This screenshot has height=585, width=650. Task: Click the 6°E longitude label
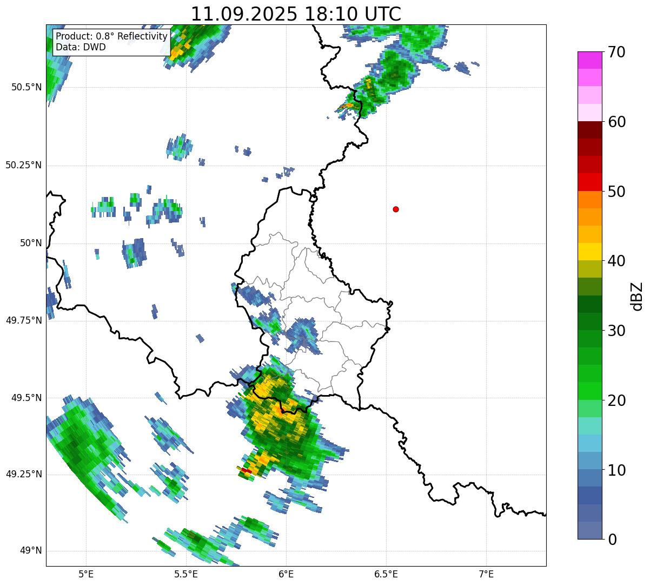coord(286,574)
